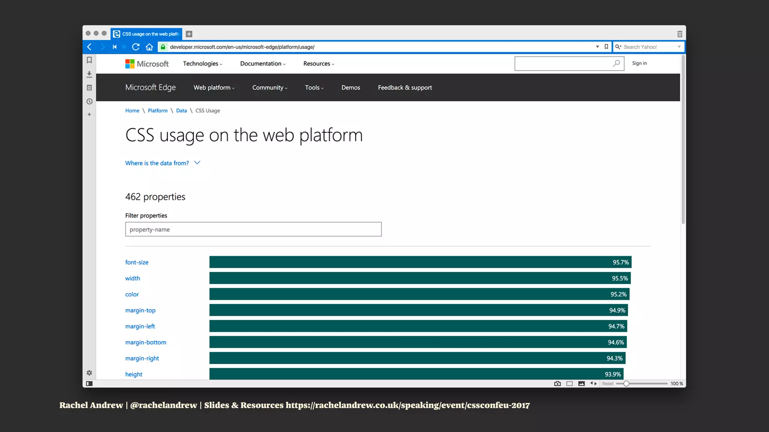The image size is (769, 432).
Task: Open the Downloads panel in sidebar
Action: (89, 74)
